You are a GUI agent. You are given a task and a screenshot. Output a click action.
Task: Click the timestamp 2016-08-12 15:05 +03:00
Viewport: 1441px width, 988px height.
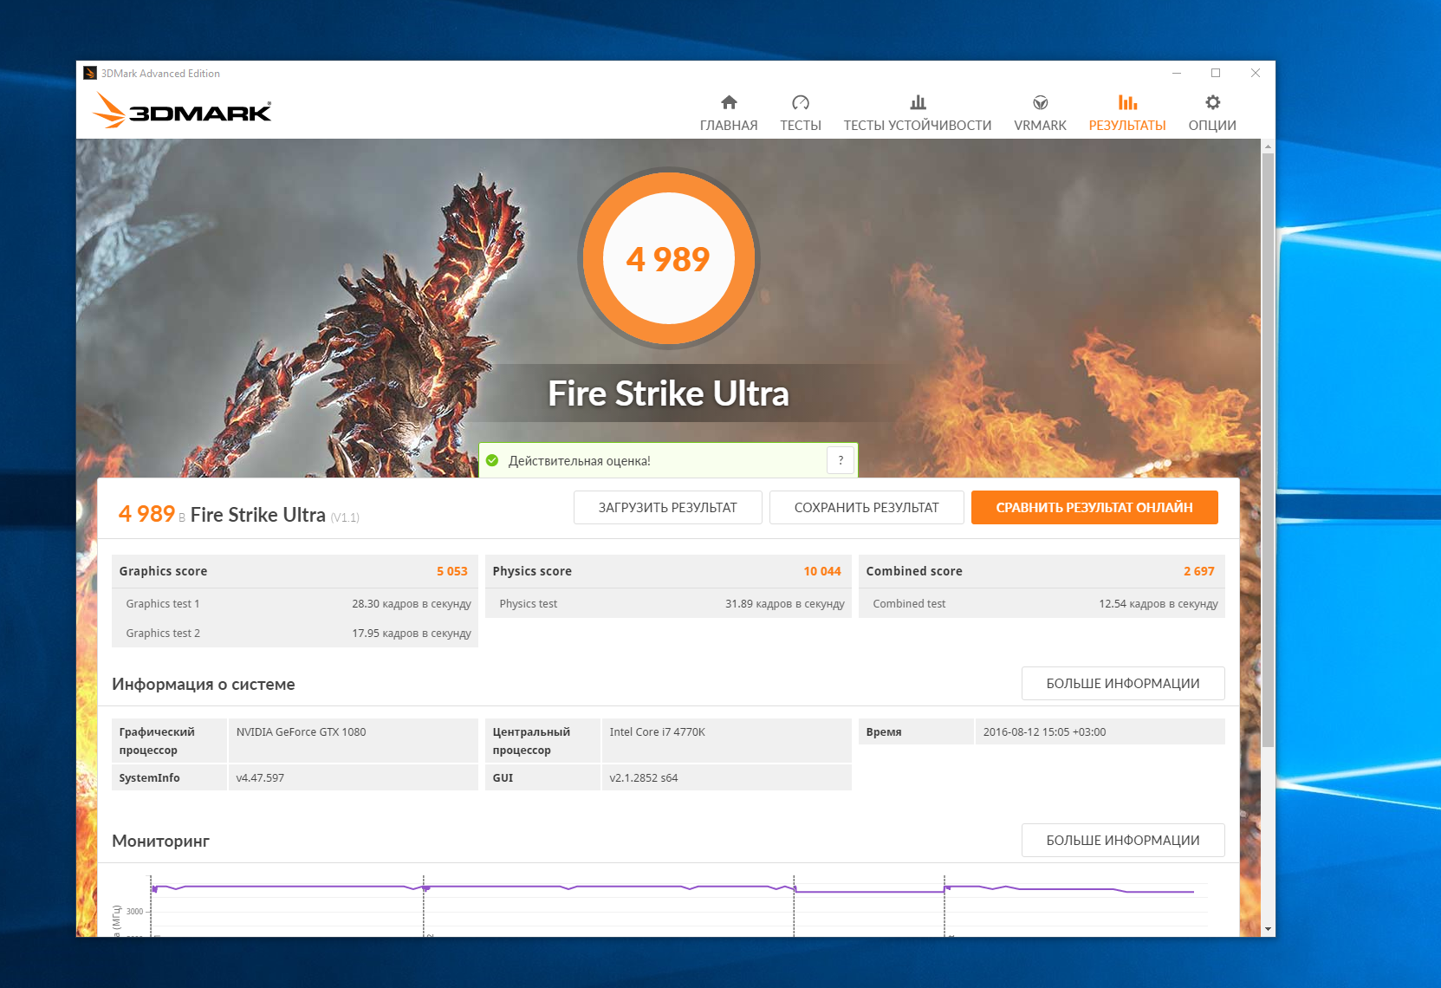click(1044, 732)
